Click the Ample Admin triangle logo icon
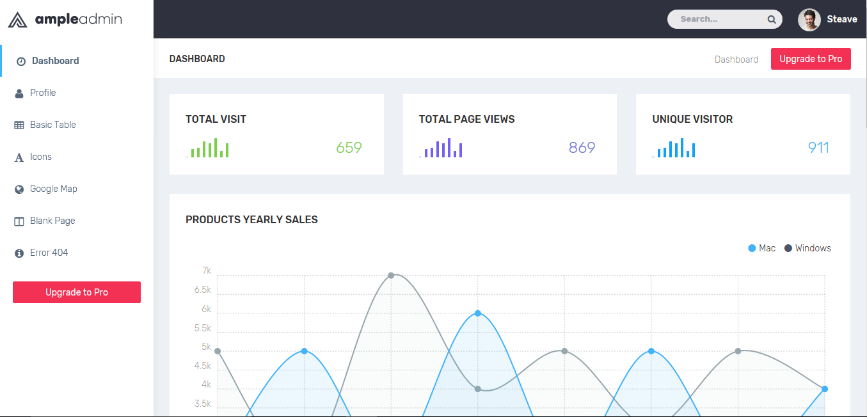The image size is (867, 417). 17,20
